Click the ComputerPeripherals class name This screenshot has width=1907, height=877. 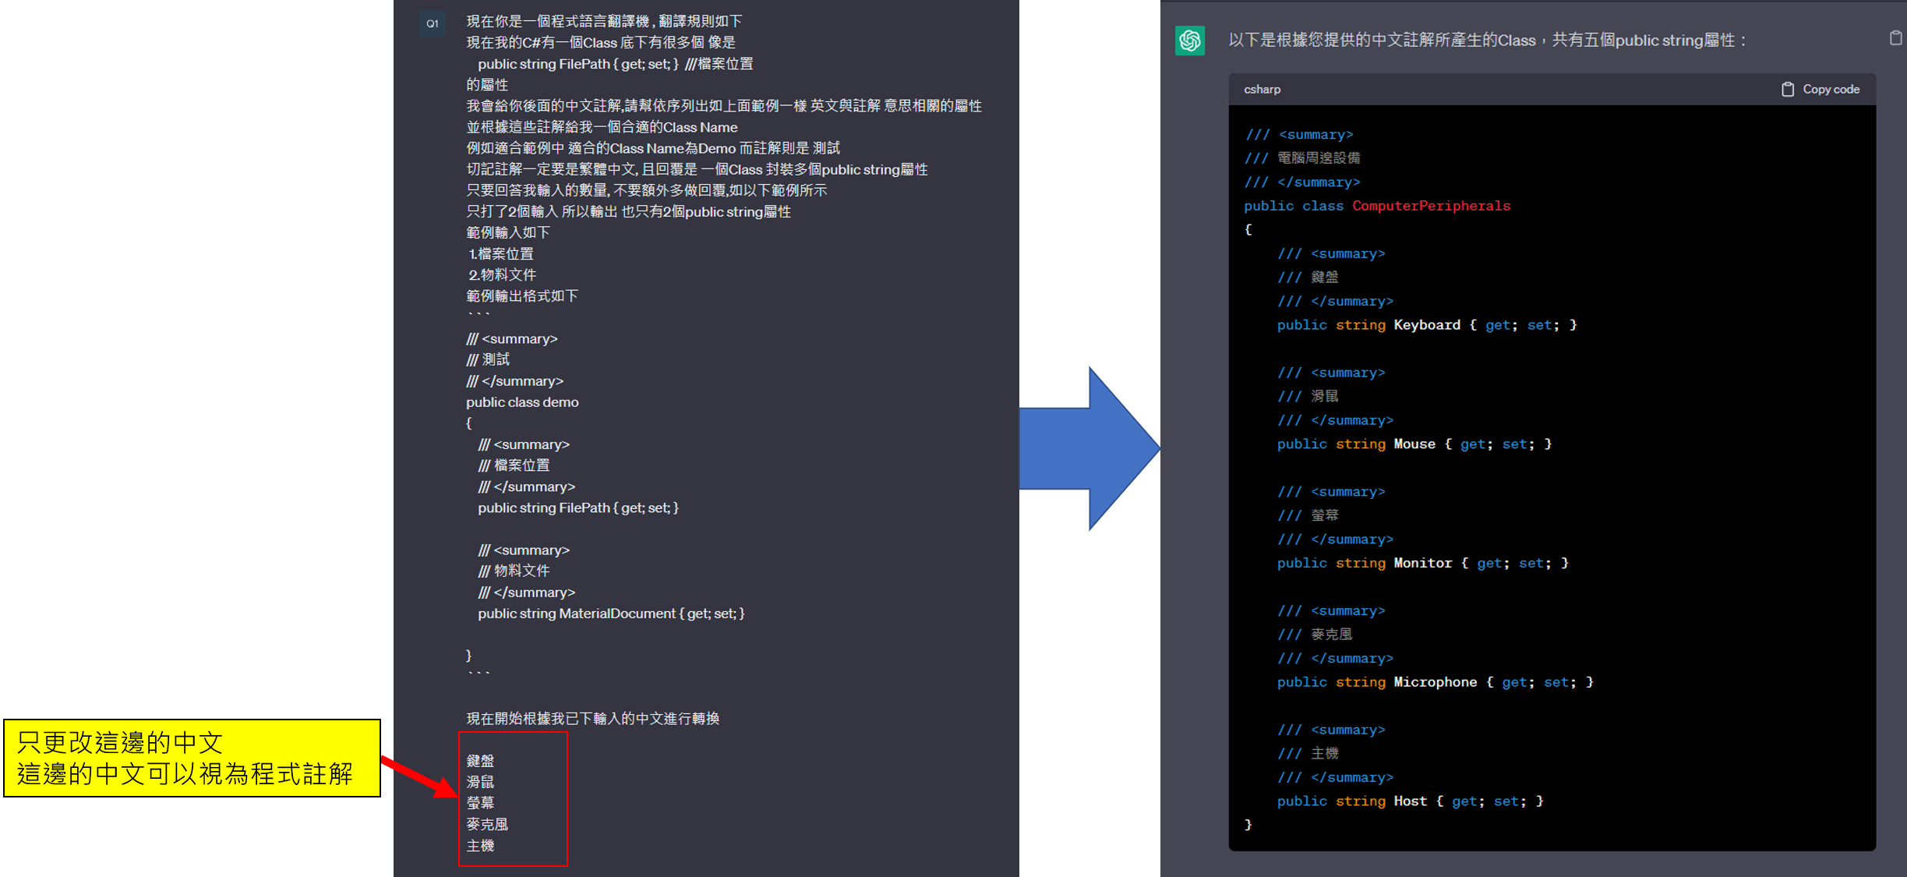click(x=1431, y=206)
